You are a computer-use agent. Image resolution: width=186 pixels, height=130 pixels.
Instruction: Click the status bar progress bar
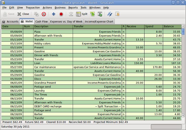pos(166,127)
